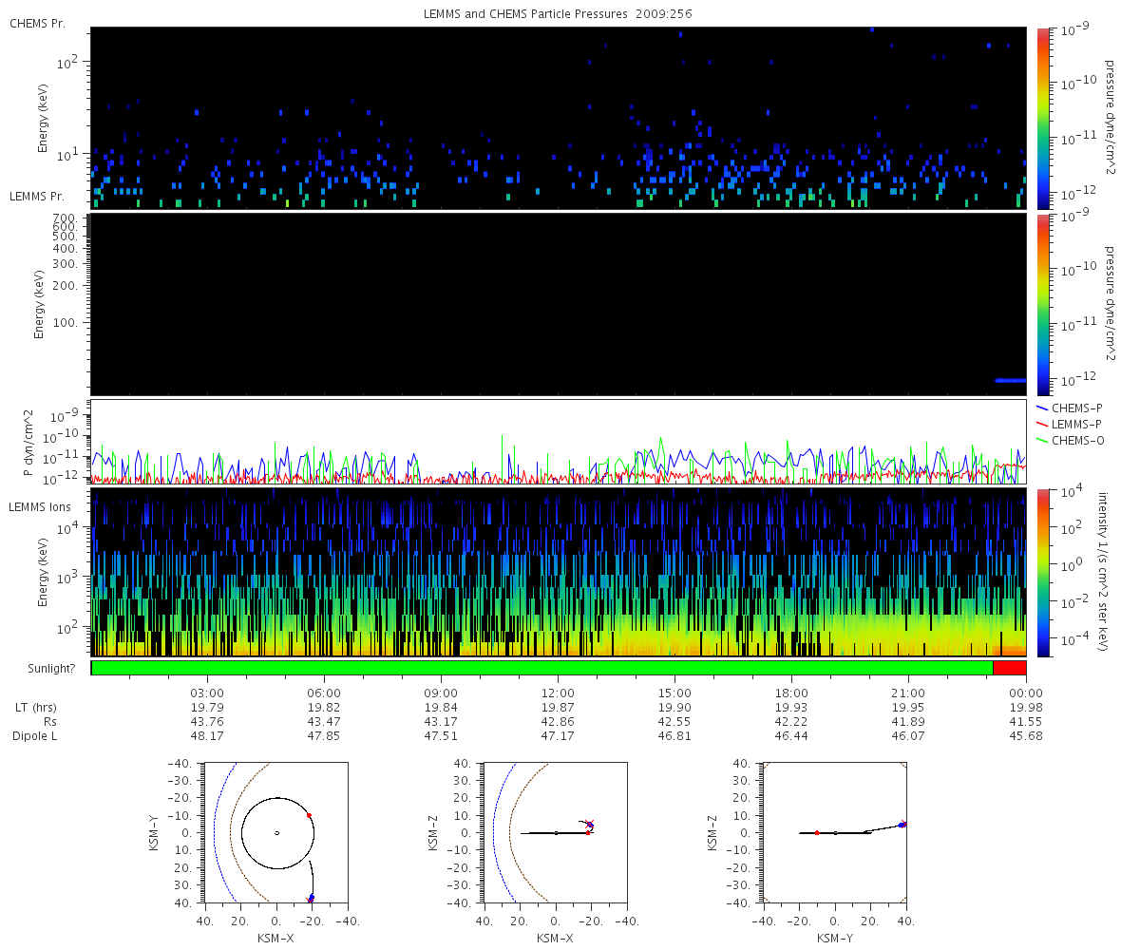1140x950 pixels.
Task: Click the red marker on the circular orbit
Action: (x=309, y=815)
